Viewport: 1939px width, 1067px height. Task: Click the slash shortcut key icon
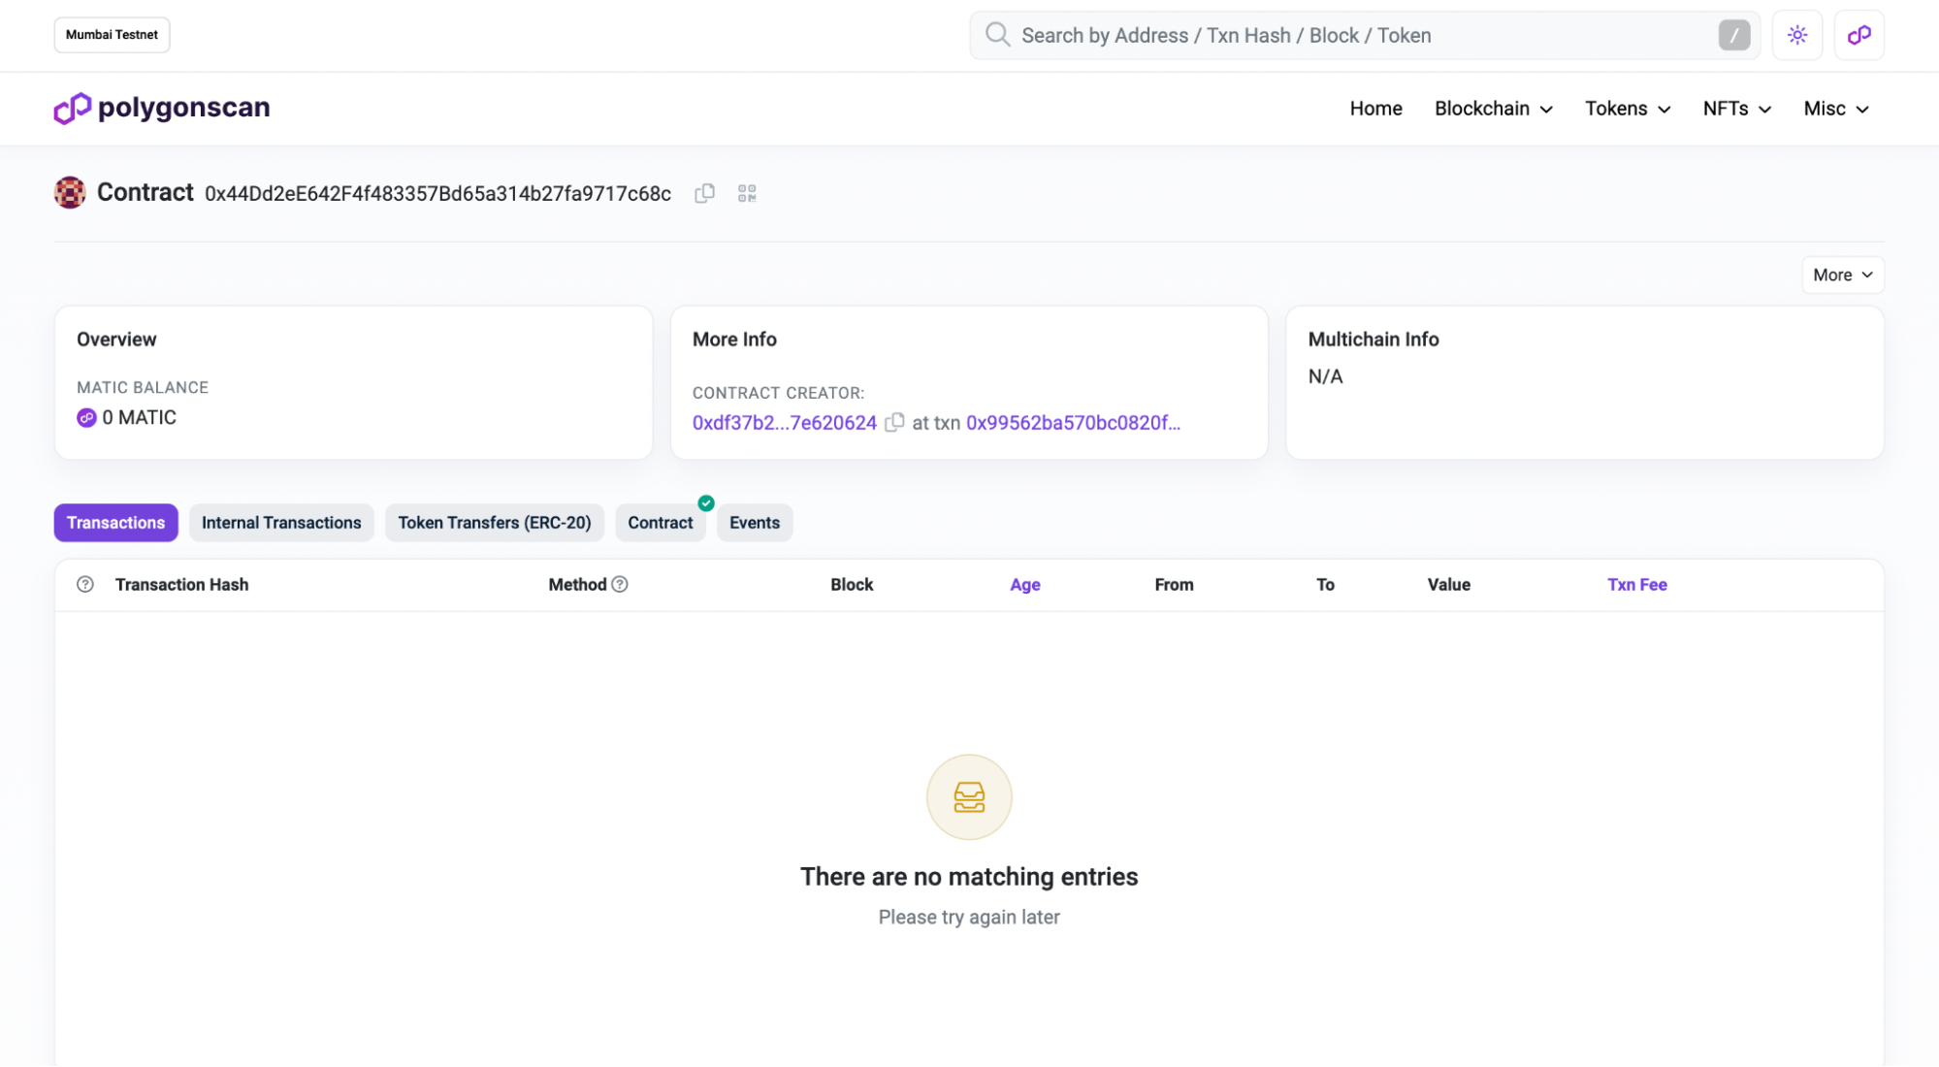pos(1733,35)
